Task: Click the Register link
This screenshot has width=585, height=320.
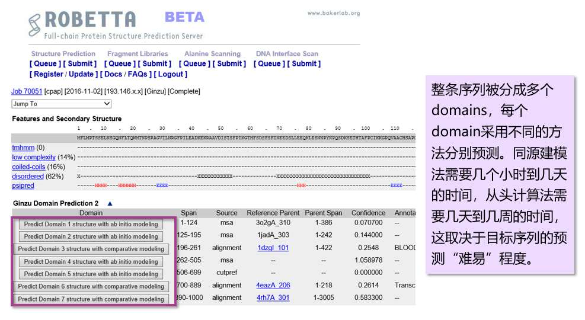Action: point(49,74)
